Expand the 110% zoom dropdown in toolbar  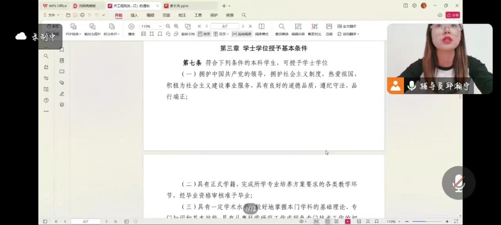pyautogui.click(x=160, y=26)
